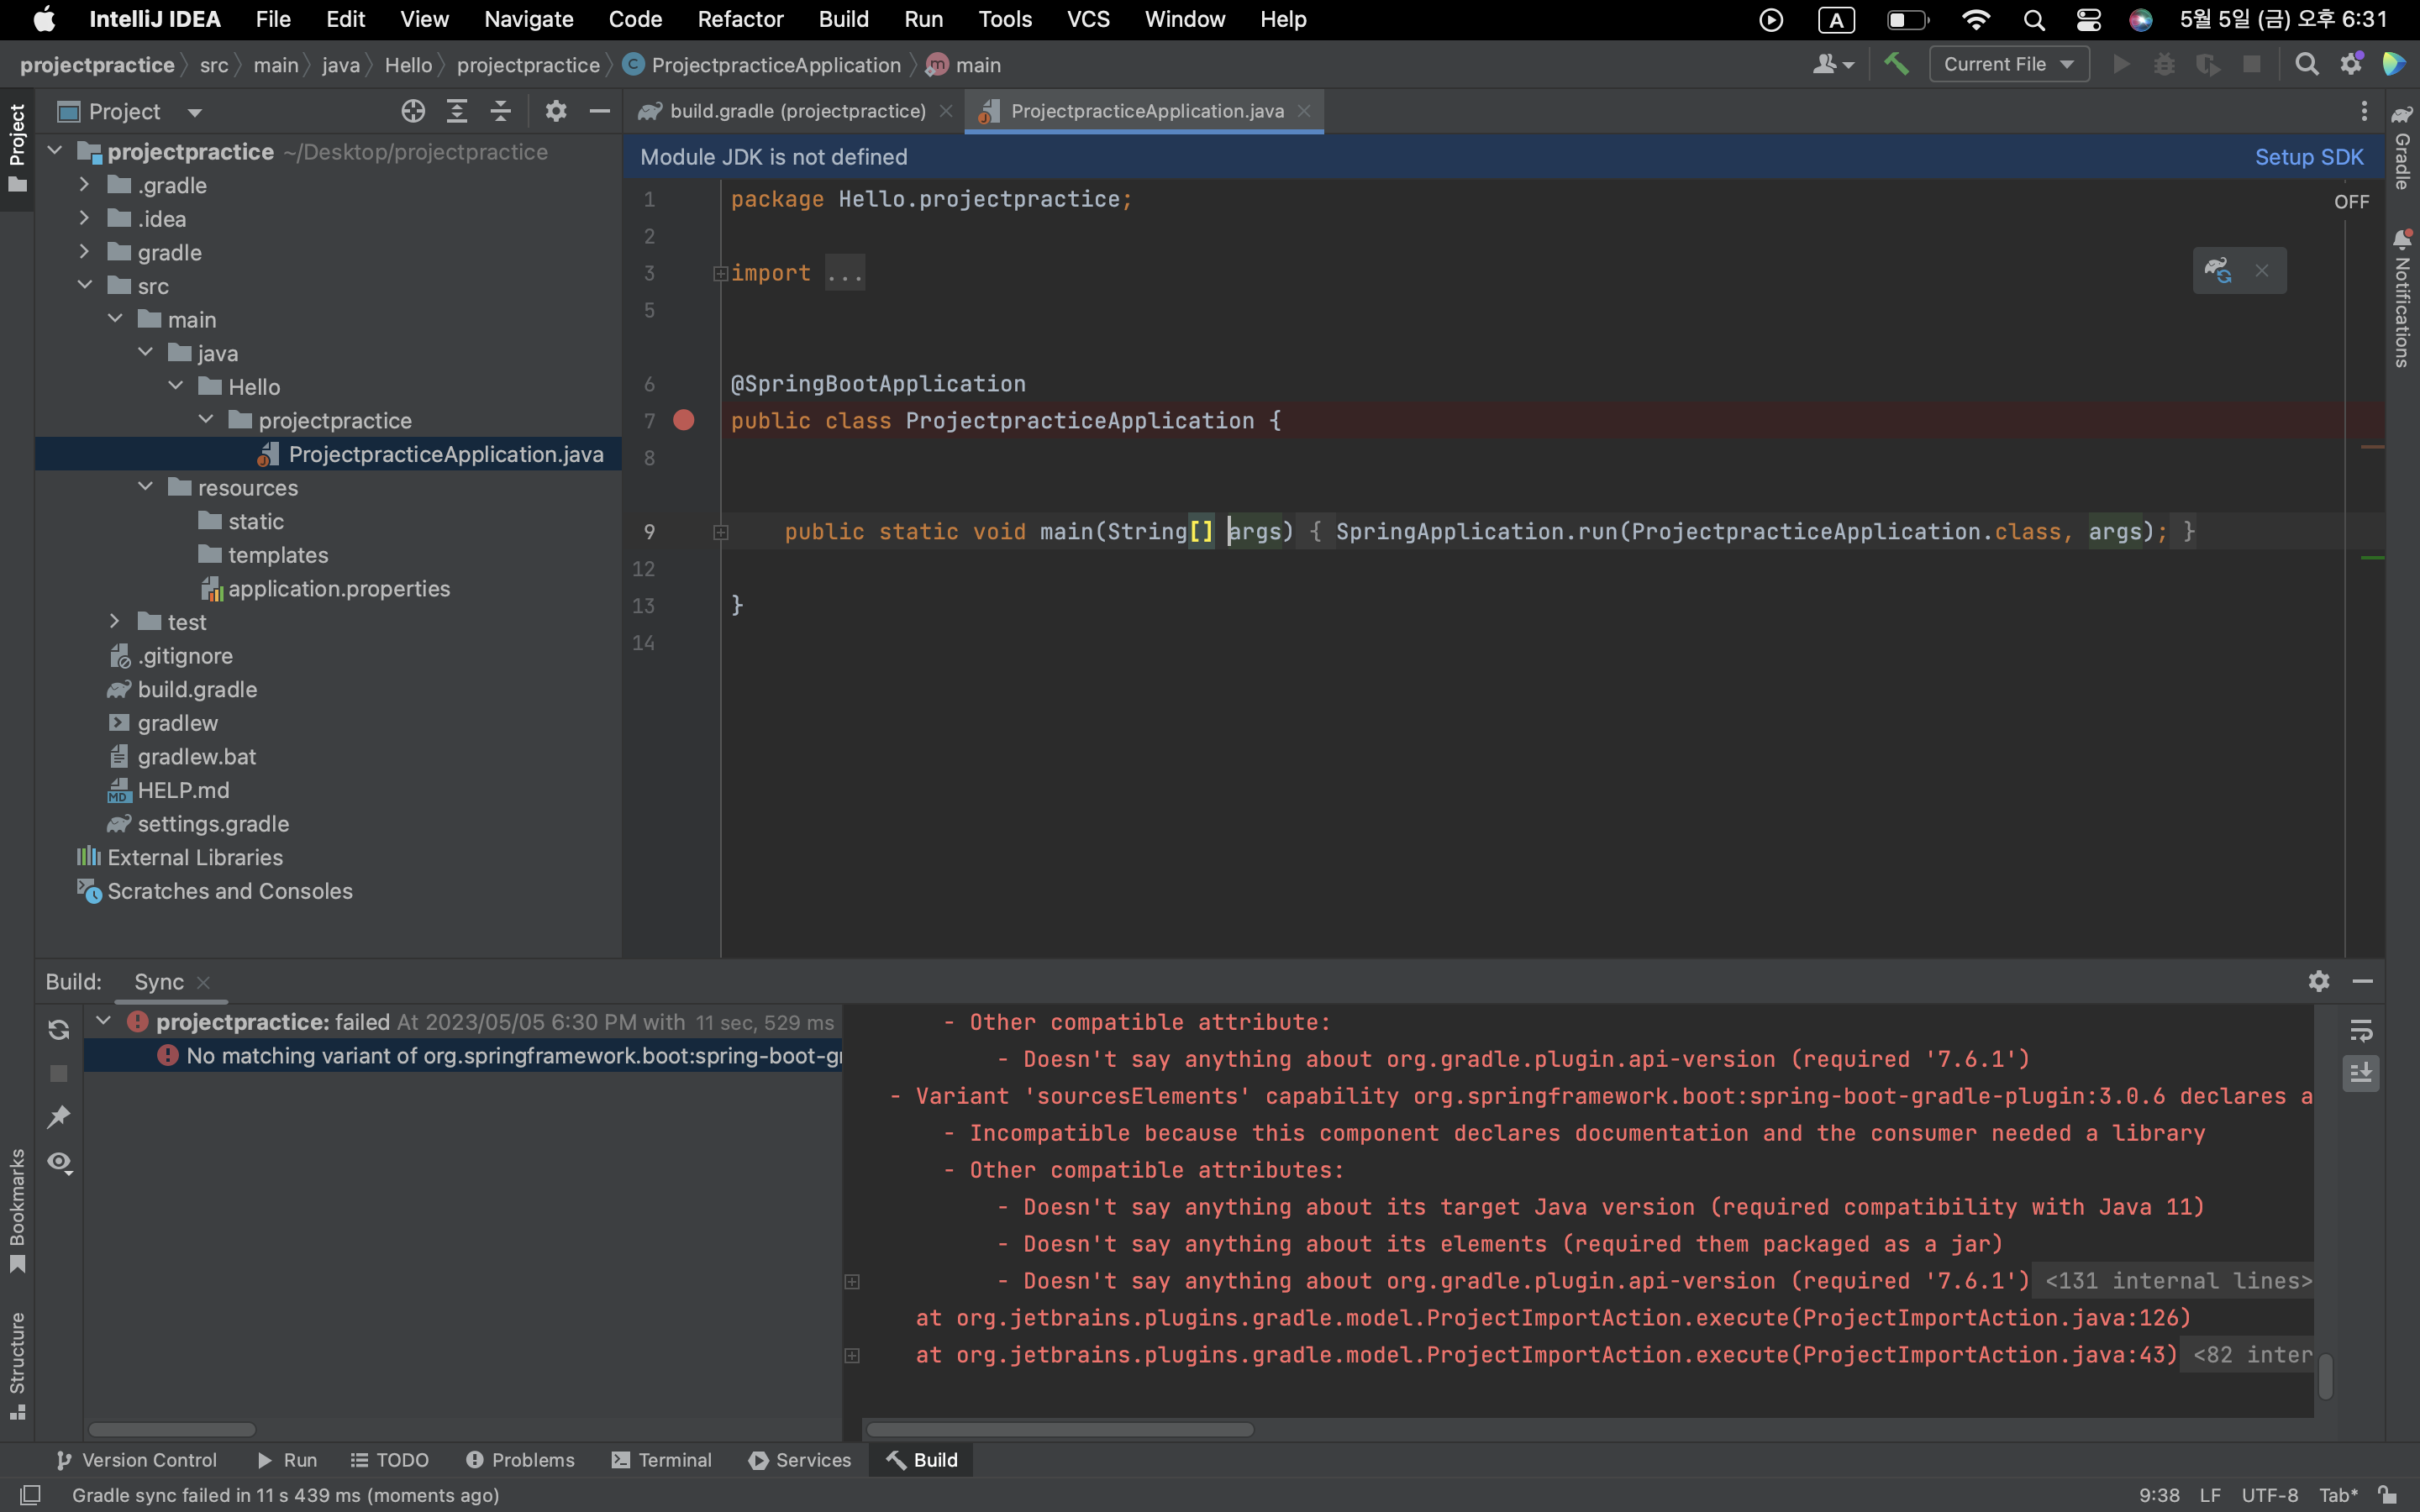Click Expand All in Project panel
2420x1512 pixels.
(x=457, y=111)
